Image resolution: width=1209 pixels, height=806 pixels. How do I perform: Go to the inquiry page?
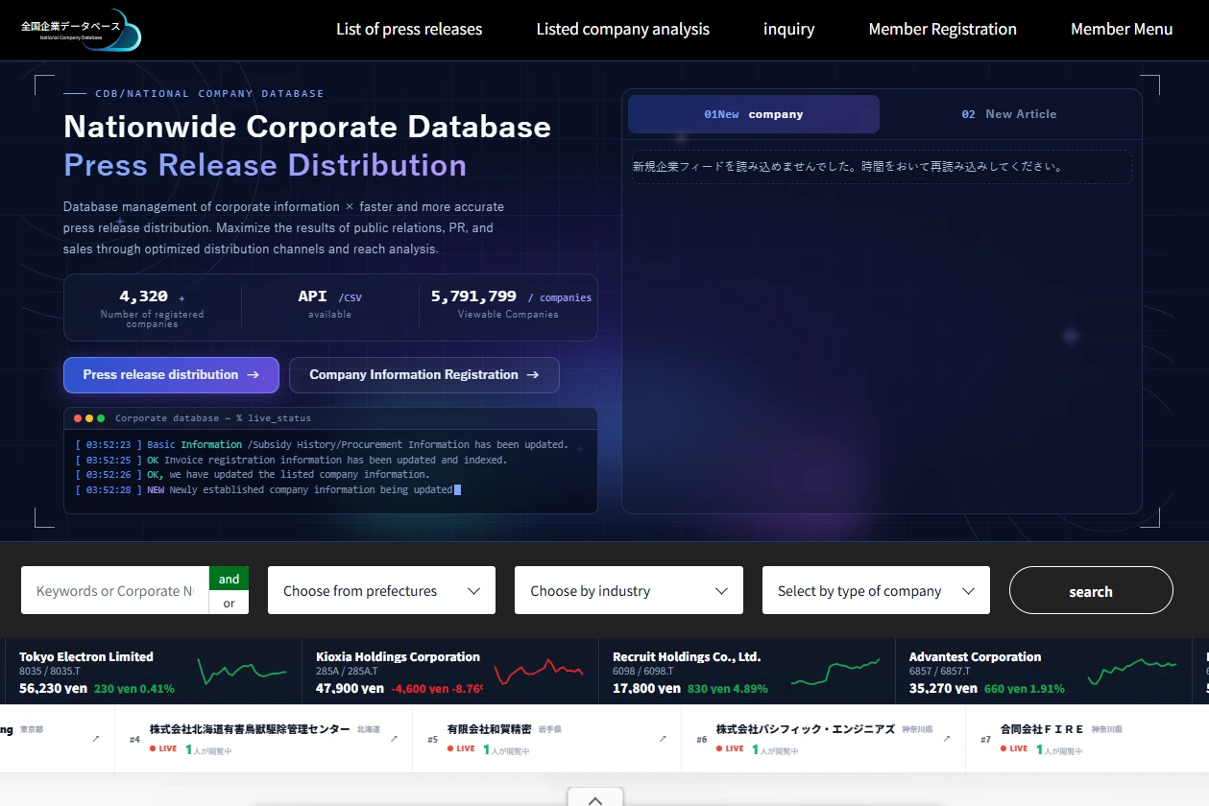pos(789,29)
